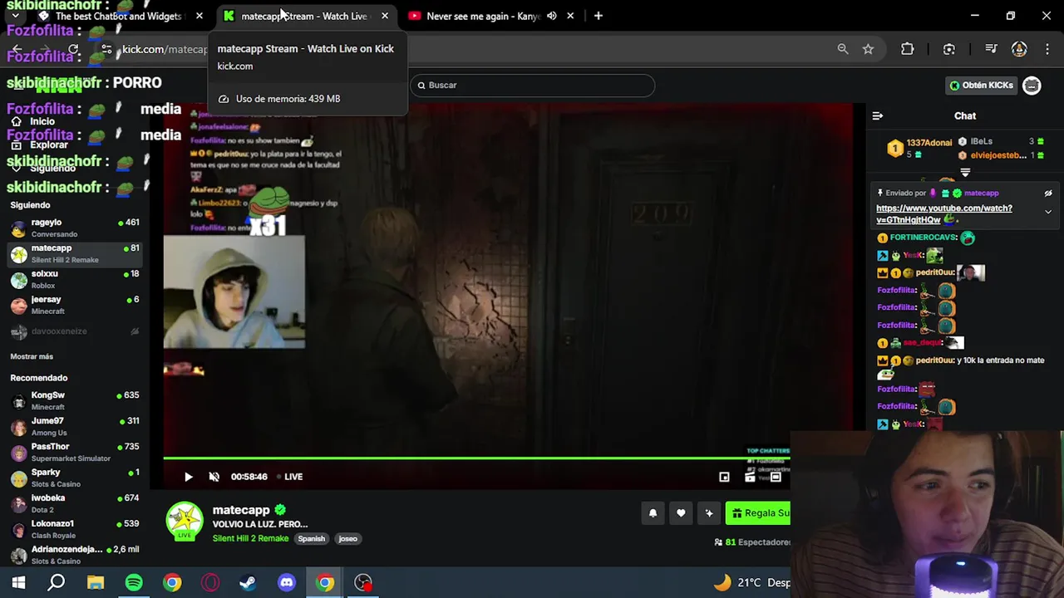
Task: Click the heart follow button
Action: [681, 513]
